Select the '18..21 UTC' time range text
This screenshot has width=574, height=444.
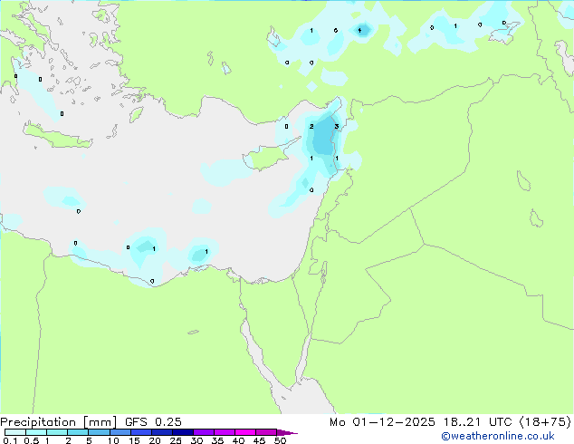(478, 422)
